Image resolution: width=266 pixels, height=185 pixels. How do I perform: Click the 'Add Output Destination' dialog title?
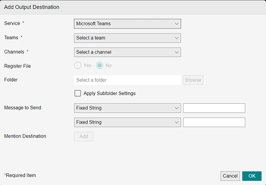point(32,7)
